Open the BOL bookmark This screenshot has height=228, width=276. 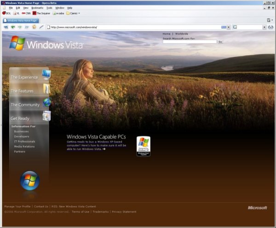click(6, 13)
